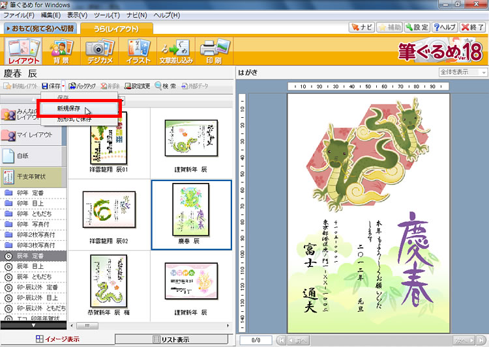
Task: Click the 0/0 page counter field
Action: [256, 340]
